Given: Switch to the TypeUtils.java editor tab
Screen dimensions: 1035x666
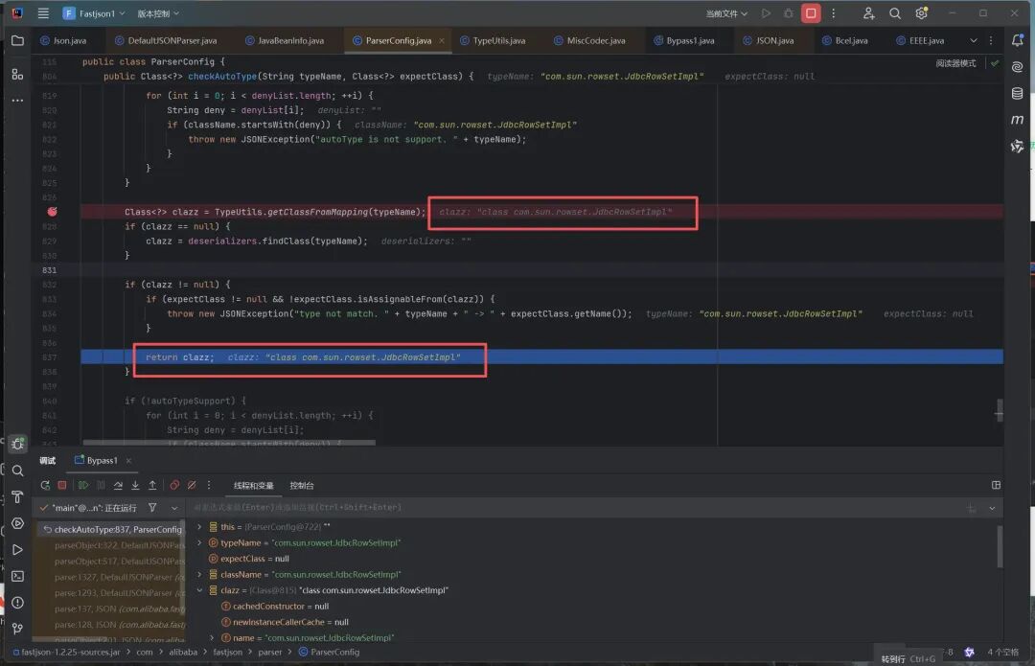Looking at the screenshot, I should coord(493,40).
